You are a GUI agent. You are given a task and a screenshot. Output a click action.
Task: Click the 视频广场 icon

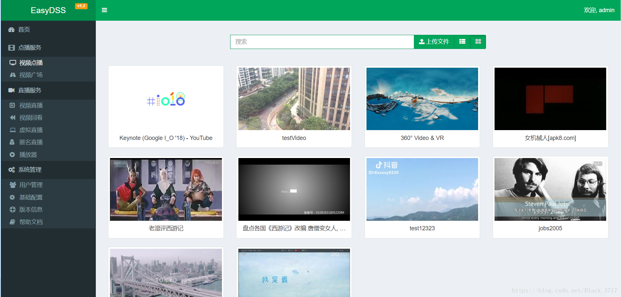13,75
